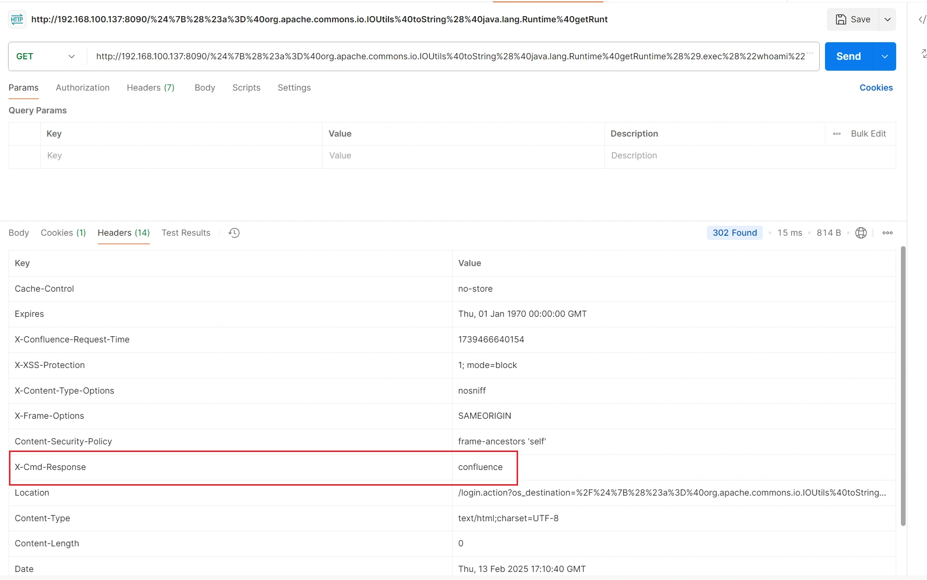Screen dimensions: 927x580
Task: Click the expand arrows icon at right edge
Action: point(923,54)
